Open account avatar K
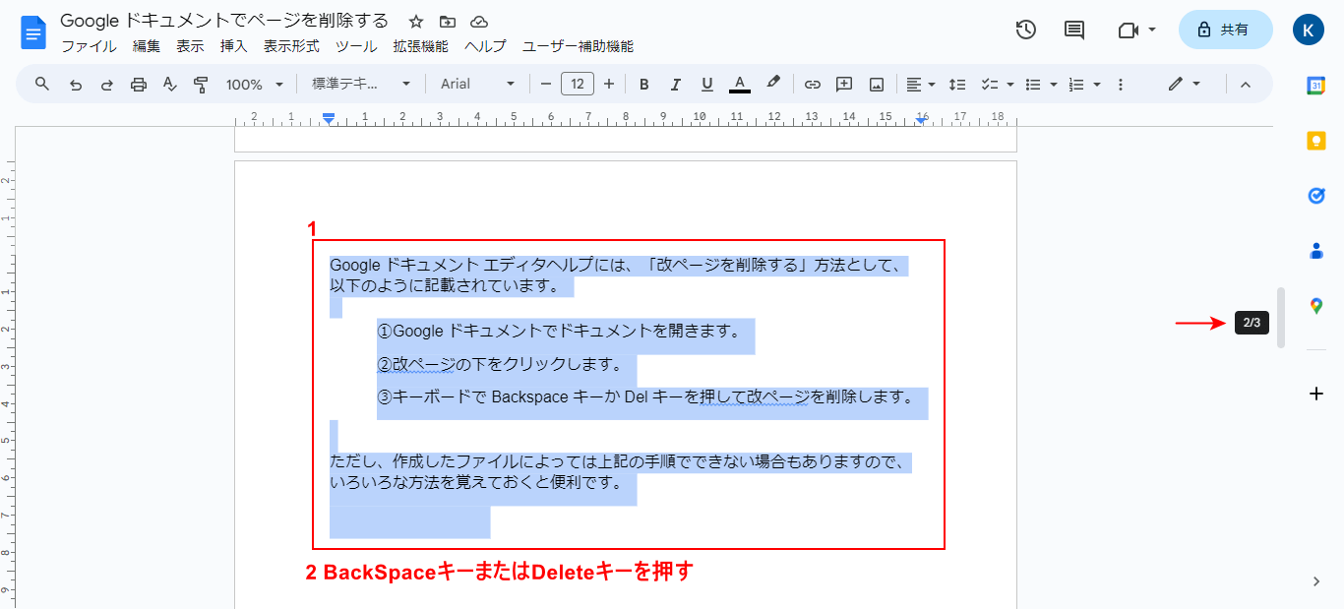The width and height of the screenshot is (1344, 609). (x=1309, y=30)
